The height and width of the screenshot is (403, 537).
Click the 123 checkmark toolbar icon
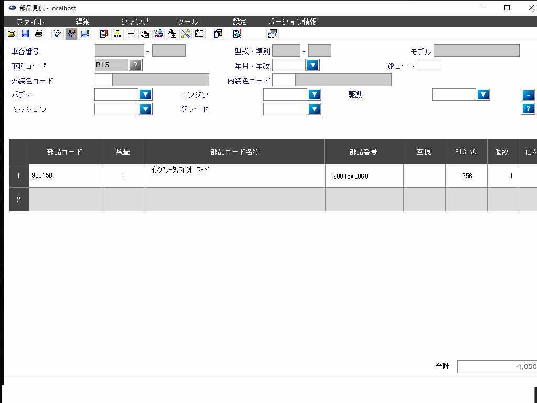click(58, 34)
